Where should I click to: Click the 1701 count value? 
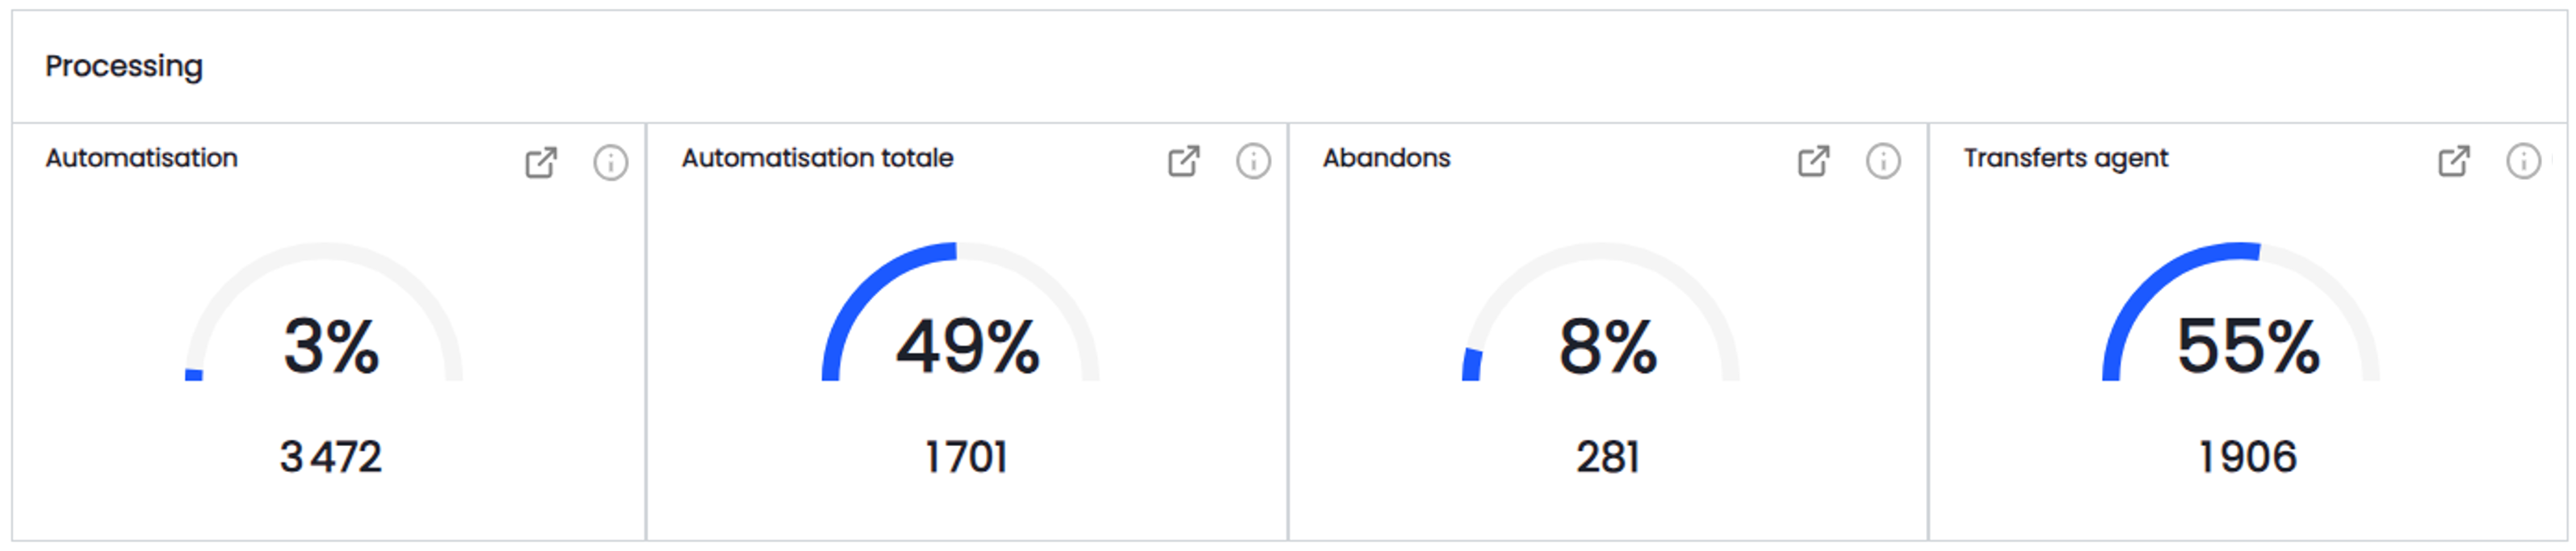tap(966, 457)
